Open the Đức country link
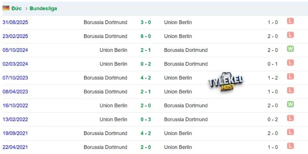 (x=17, y=8)
